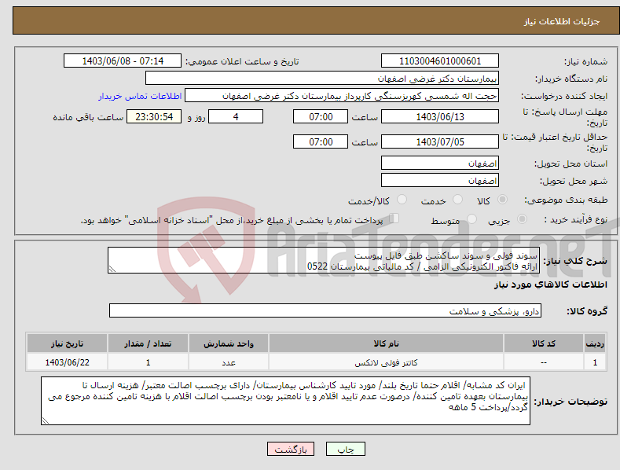This screenshot has width=620, height=470.
Task: Click the general description text area
Action: (x=324, y=260)
